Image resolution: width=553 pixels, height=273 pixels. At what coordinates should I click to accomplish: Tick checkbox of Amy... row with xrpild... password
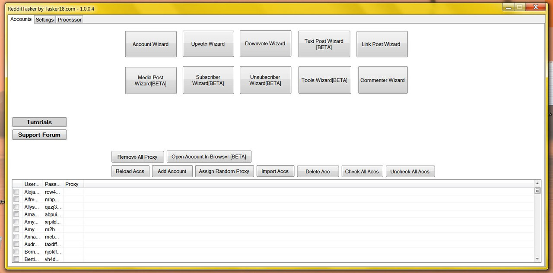pyautogui.click(x=16, y=222)
